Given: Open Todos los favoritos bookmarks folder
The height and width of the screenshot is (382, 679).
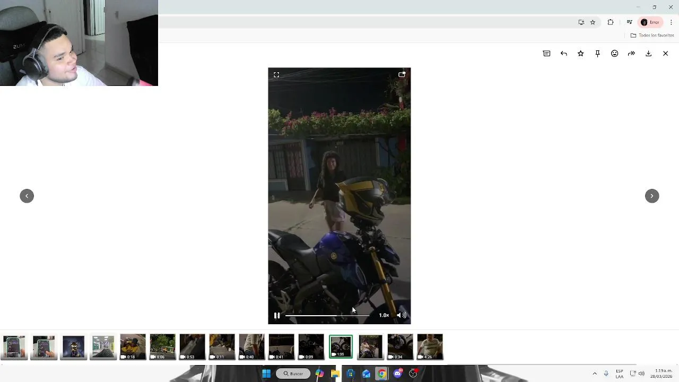Looking at the screenshot, I should pyautogui.click(x=652, y=36).
